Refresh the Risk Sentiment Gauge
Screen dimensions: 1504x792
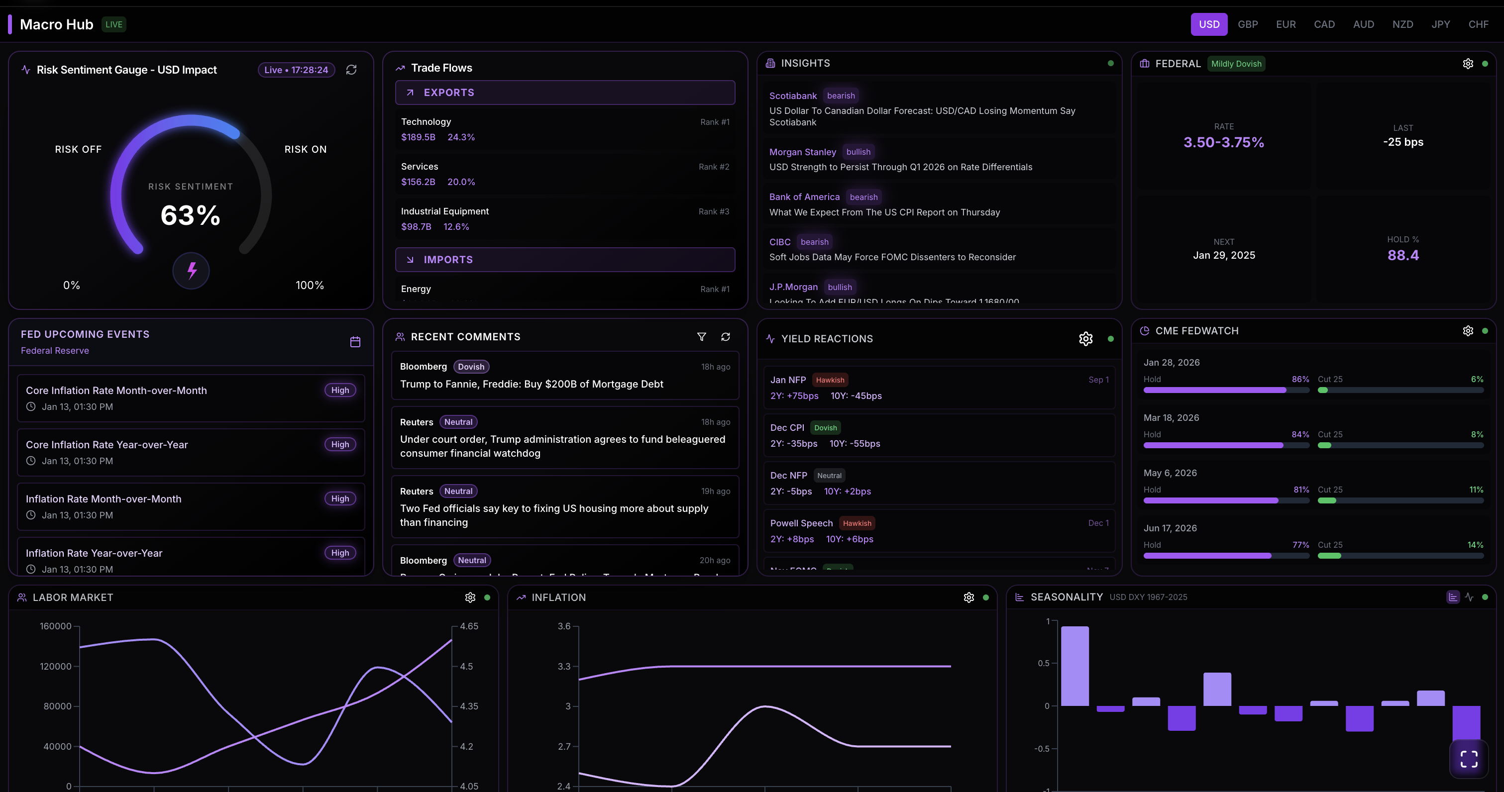click(x=351, y=70)
